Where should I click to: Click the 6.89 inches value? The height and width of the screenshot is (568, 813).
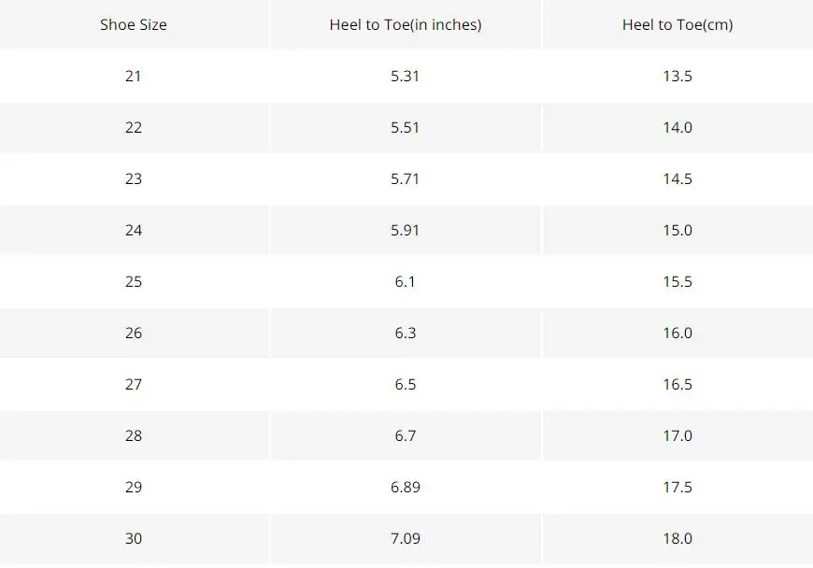(406, 487)
